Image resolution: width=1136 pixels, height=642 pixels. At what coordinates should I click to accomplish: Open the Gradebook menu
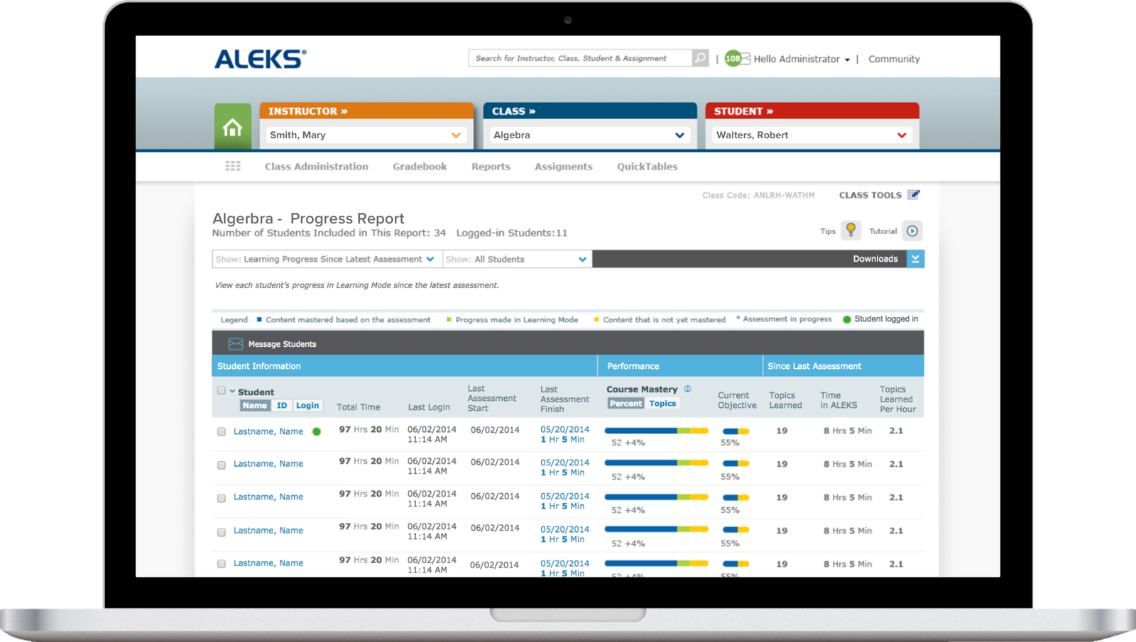tap(420, 167)
